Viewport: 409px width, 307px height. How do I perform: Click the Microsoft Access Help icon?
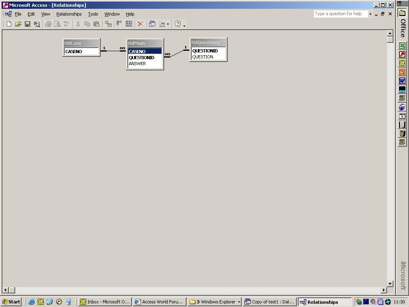pyautogui.click(x=178, y=24)
